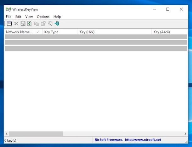Open the Help menu
192x147 pixels.
click(57, 17)
